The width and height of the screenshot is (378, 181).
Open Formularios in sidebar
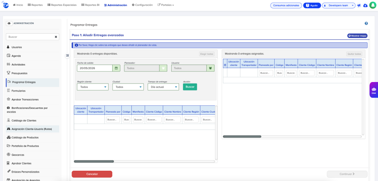[x=32, y=91]
